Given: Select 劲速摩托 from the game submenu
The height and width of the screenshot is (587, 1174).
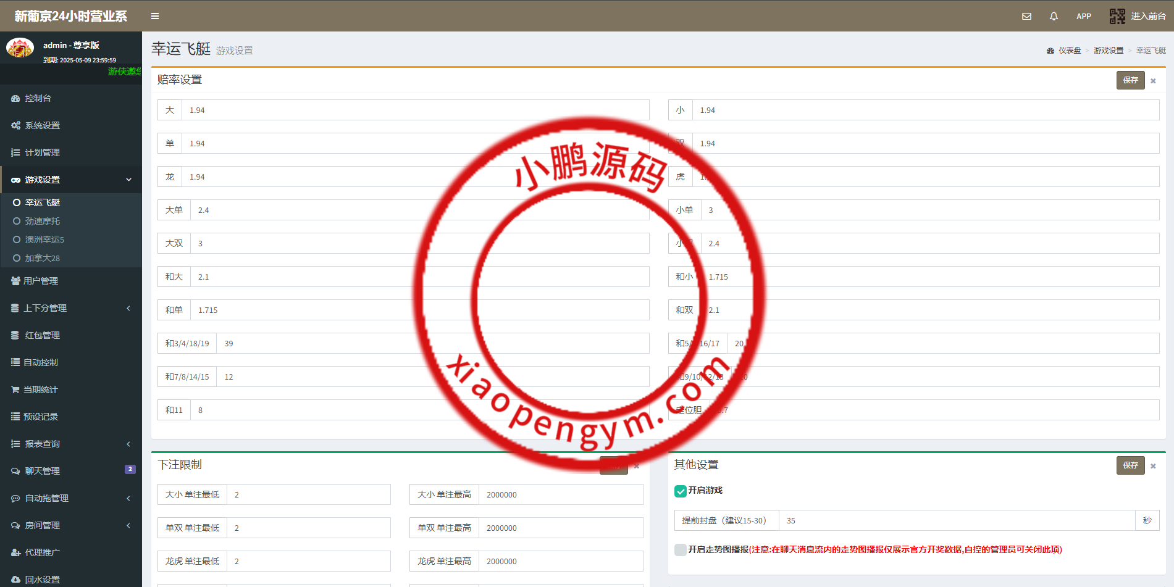Looking at the screenshot, I should [42, 221].
